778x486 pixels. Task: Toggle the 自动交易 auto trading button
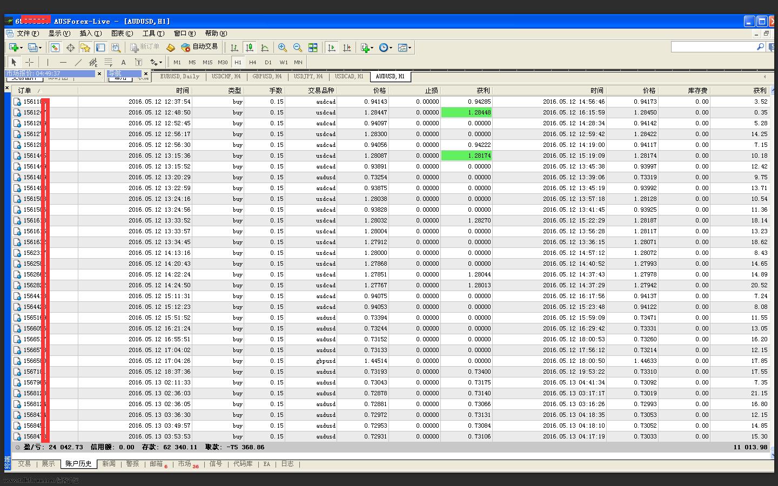point(199,47)
